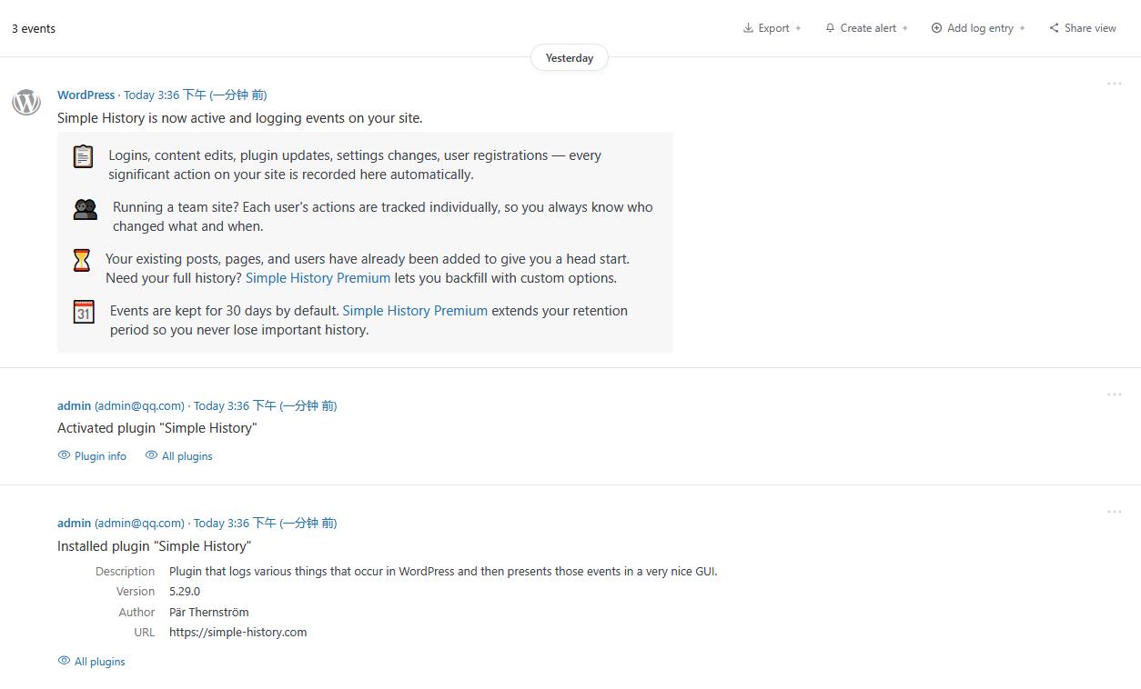The height and width of the screenshot is (689, 1141).
Task: Click the plugin Description text
Action: pyautogui.click(x=443, y=572)
